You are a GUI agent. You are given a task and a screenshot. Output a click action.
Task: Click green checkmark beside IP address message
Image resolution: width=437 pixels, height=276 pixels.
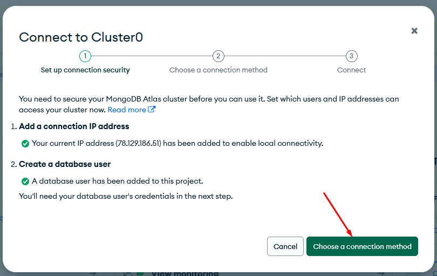(x=25, y=144)
